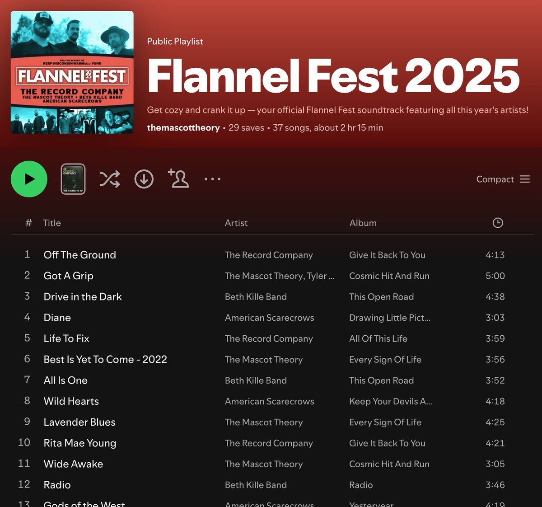Image resolution: width=542 pixels, height=507 pixels.
Task: Open the Radio album link on row 12
Action: 361,485
